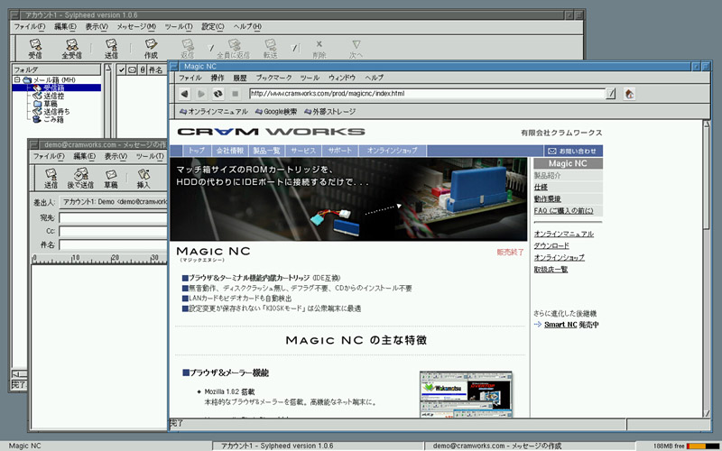Select the 草稿 drafts folder
The width and height of the screenshot is (722, 451).
click(x=51, y=104)
